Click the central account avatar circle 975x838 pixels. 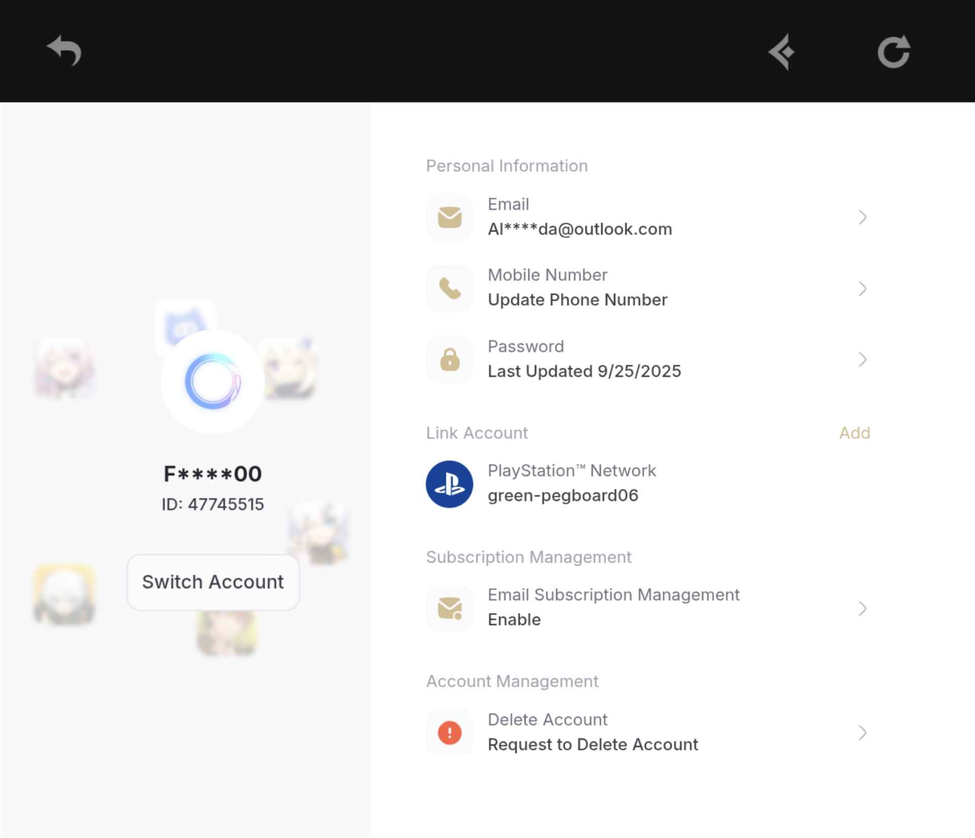213,382
